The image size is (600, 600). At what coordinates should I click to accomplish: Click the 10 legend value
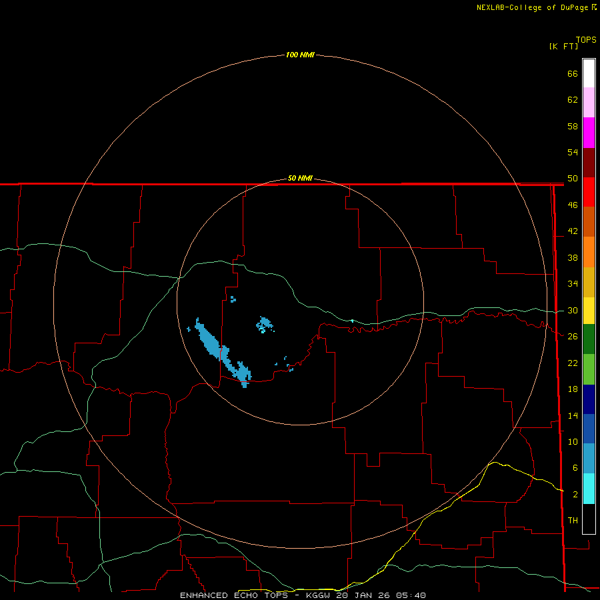573,441
